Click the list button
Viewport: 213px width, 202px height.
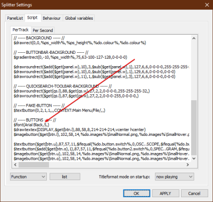65,177
